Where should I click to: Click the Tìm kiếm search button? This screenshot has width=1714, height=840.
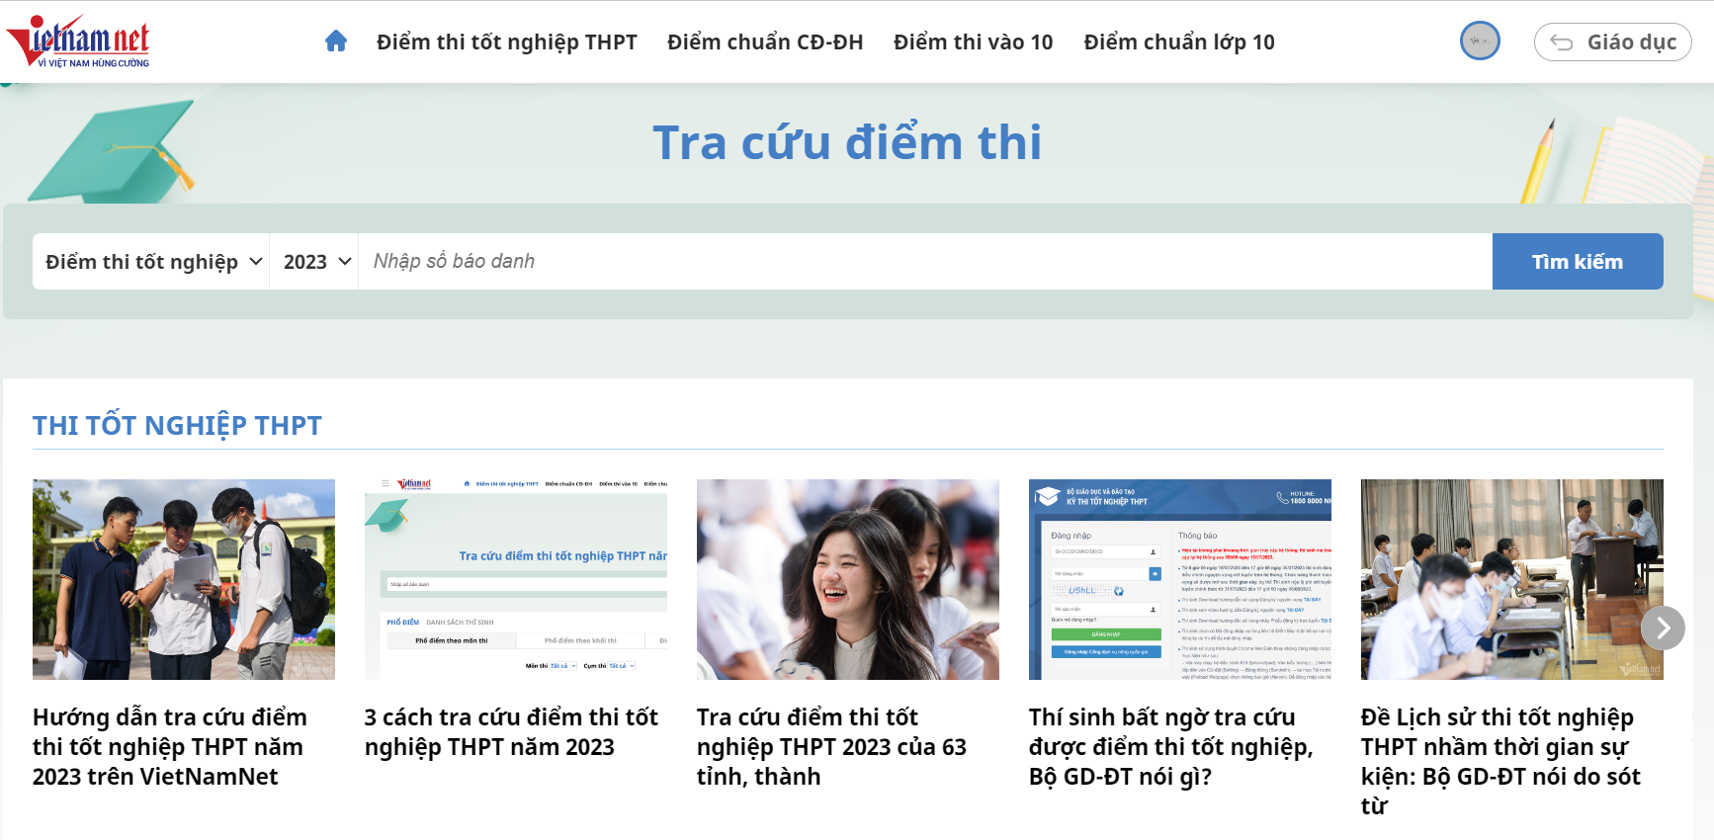pos(1578,262)
